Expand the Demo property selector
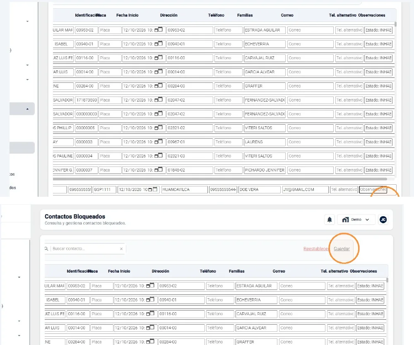414x345 pixels. click(356, 220)
